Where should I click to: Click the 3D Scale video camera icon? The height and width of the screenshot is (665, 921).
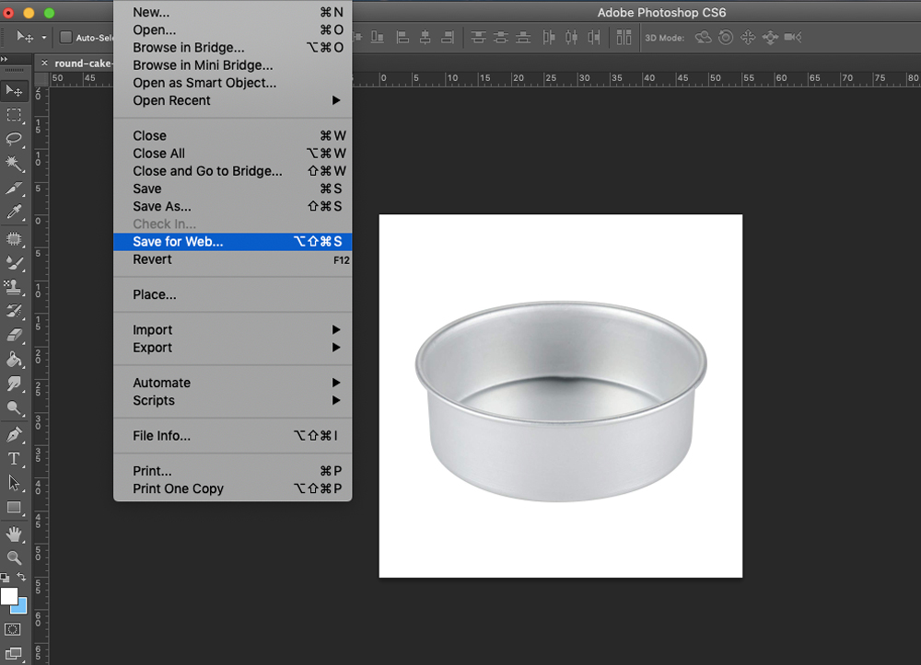click(x=793, y=38)
